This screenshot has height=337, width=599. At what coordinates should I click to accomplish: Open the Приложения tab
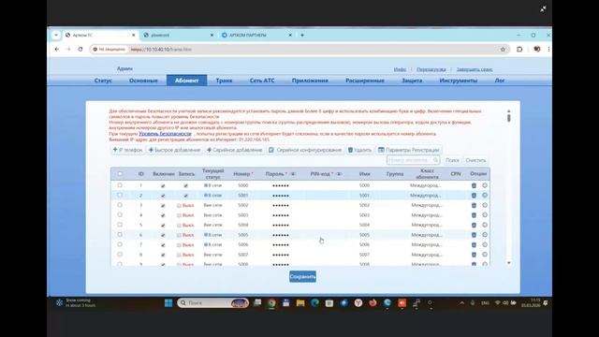310,81
